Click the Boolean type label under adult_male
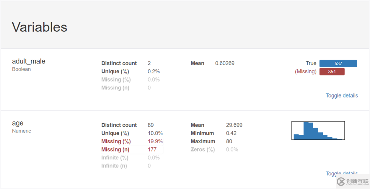Screen dimensions: 370x189 [21, 69]
